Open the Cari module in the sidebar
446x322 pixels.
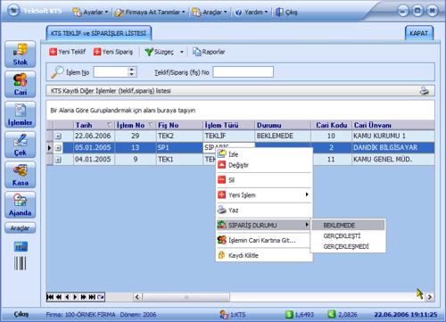click(21, 85)
